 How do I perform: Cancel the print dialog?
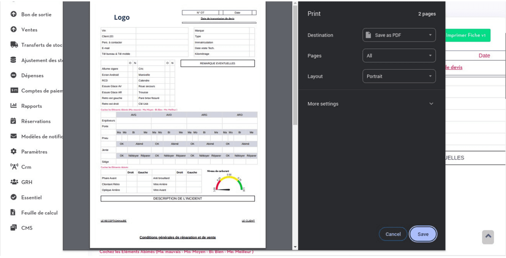[393, 234]
